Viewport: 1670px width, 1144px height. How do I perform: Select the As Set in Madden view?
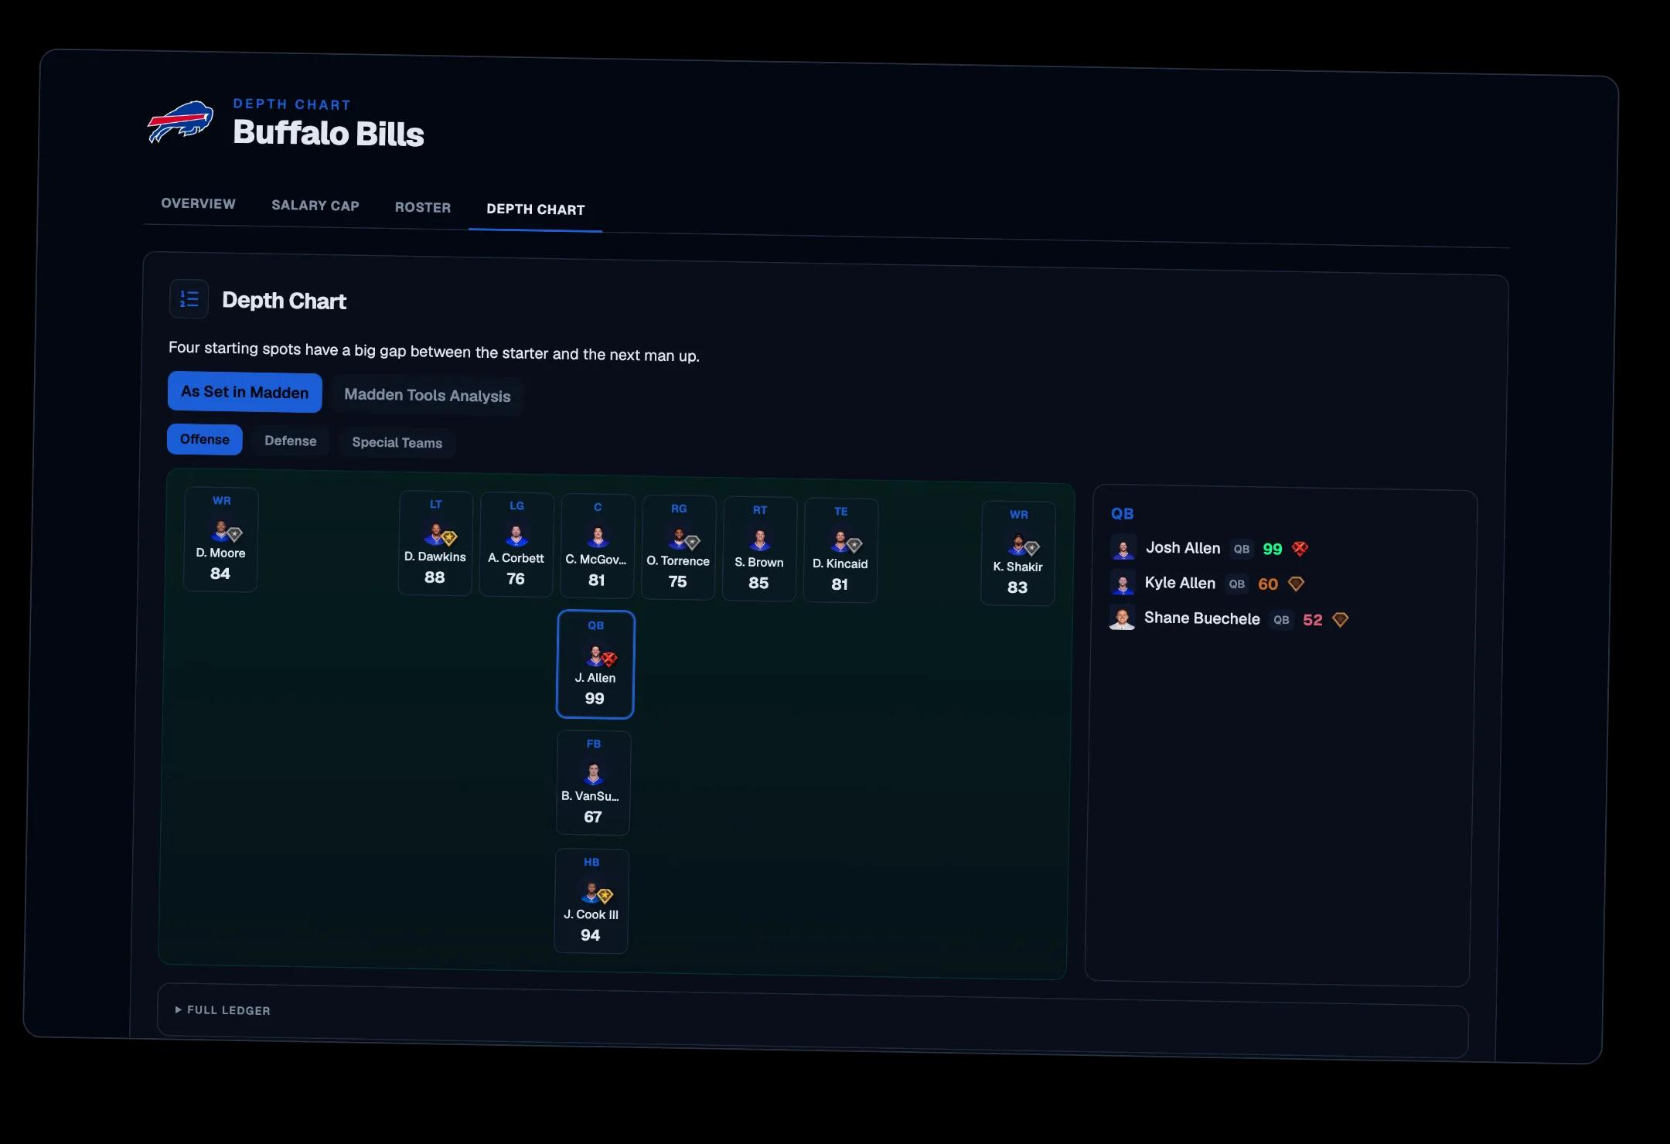[x=245, y=392]
